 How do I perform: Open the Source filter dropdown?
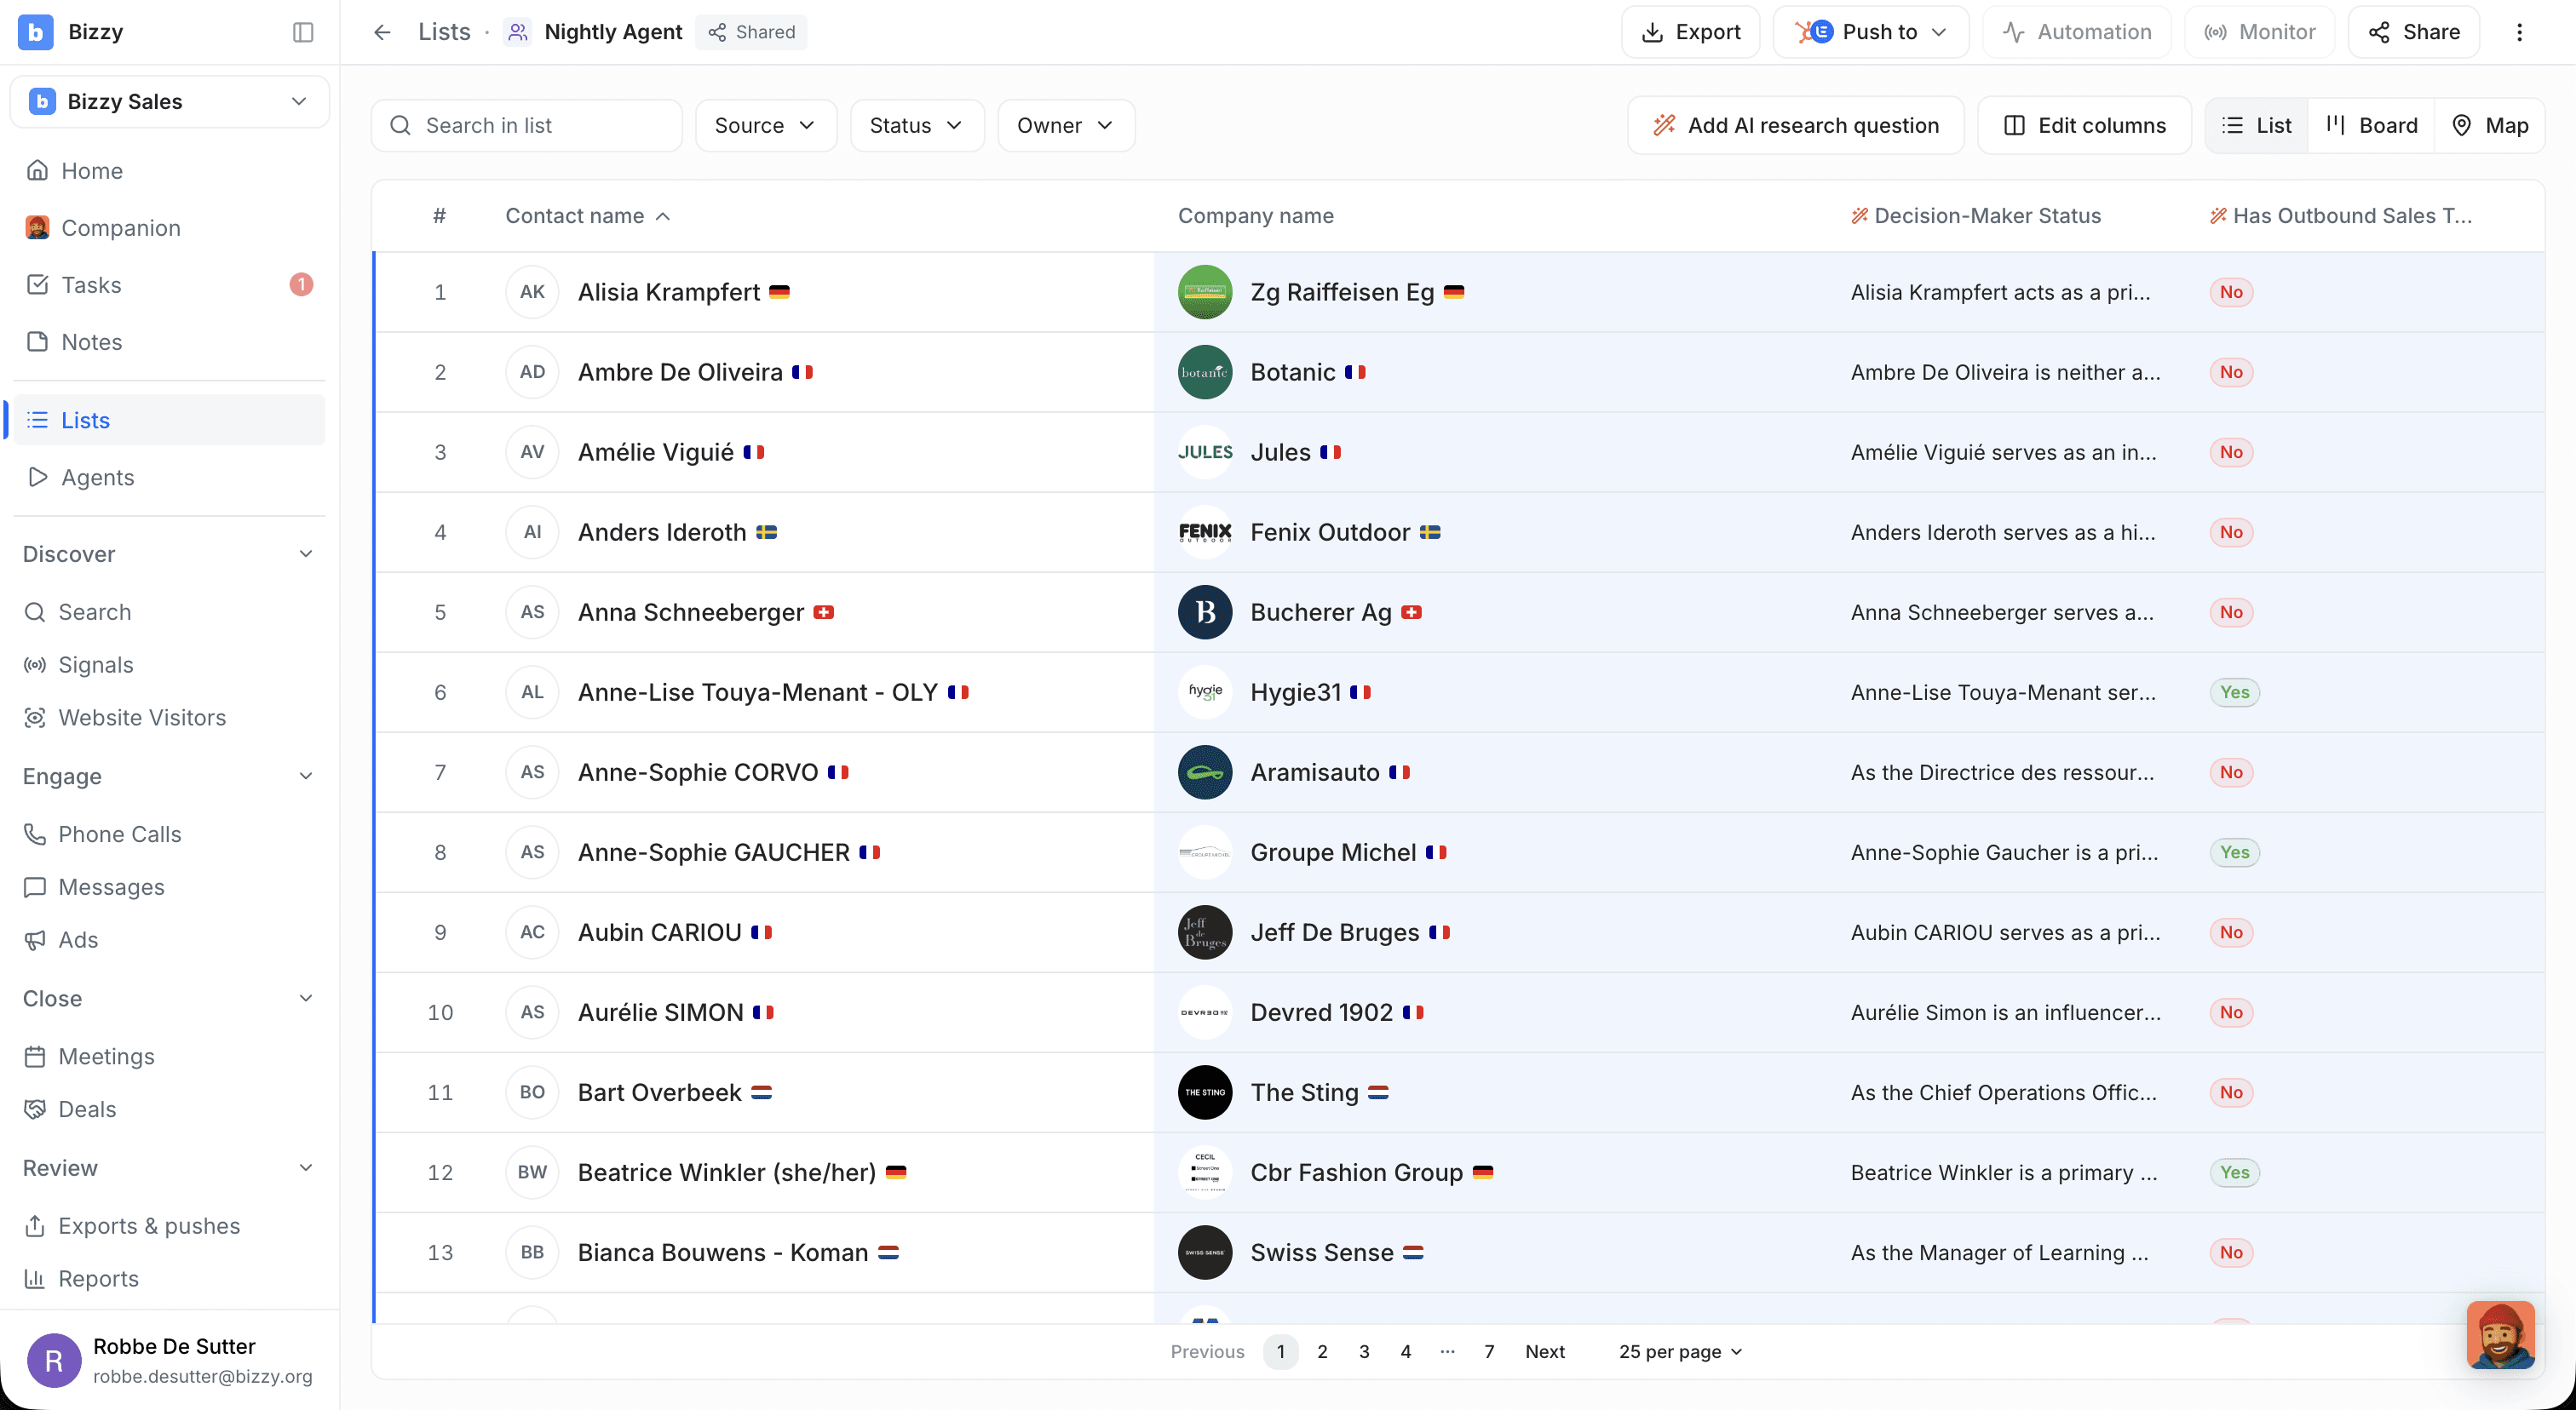click(x=765, y=125)
